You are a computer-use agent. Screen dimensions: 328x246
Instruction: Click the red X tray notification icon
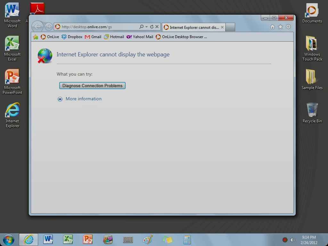tap(285, 240)
